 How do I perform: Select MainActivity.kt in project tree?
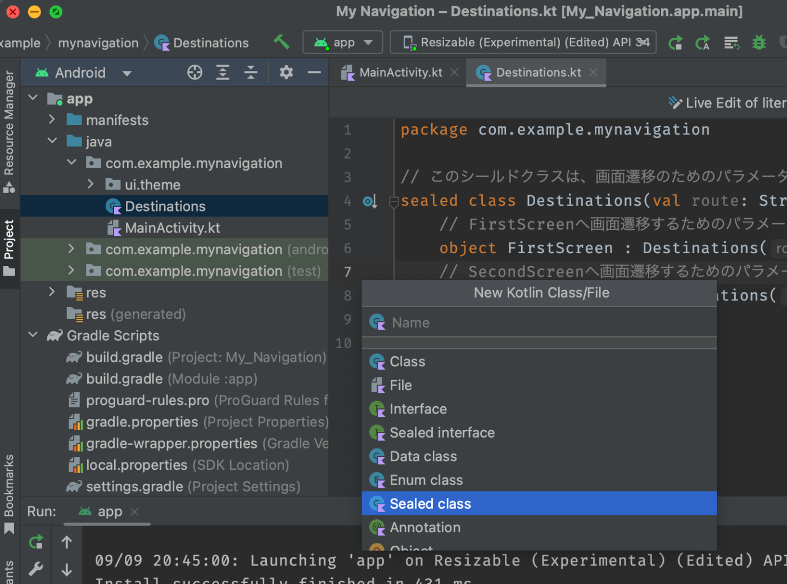click(x=174, y=228)
